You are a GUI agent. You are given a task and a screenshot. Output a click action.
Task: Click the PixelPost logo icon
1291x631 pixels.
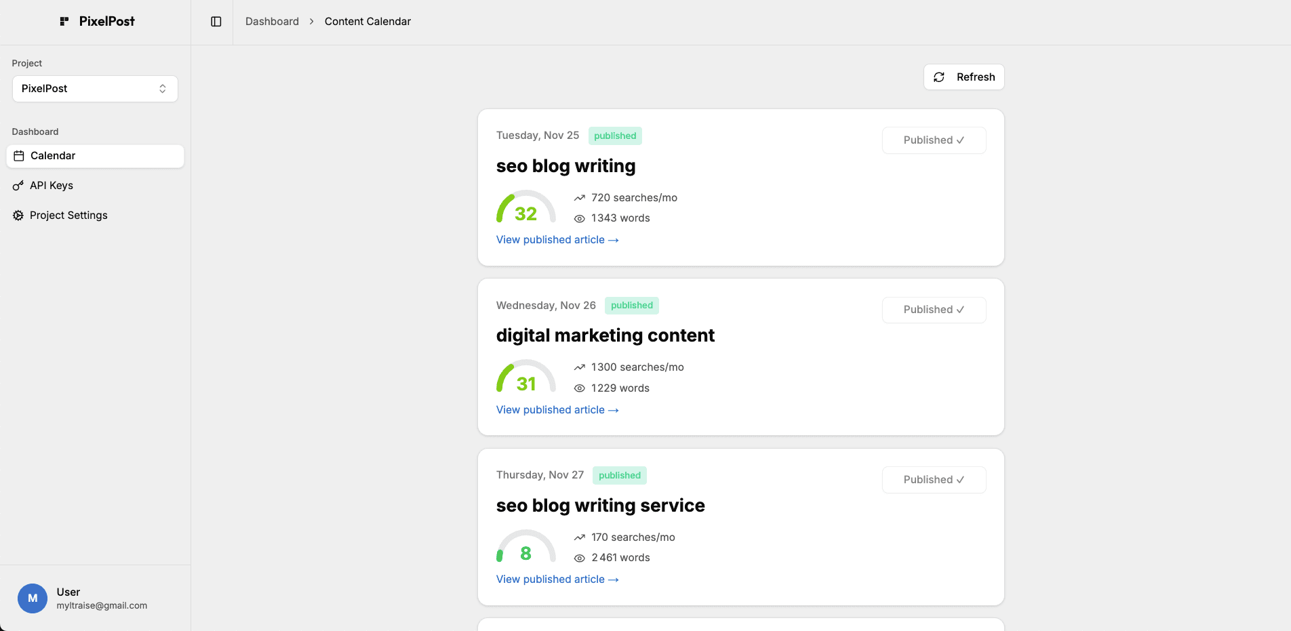click(x=65, y=21)
